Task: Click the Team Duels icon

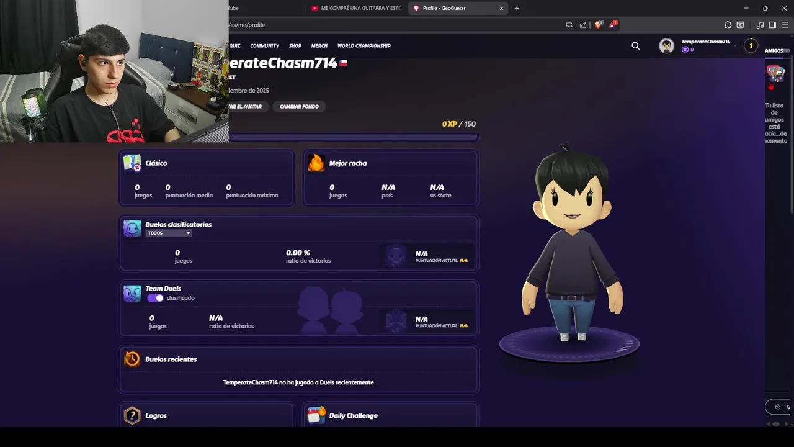Action: coord(132,294)
